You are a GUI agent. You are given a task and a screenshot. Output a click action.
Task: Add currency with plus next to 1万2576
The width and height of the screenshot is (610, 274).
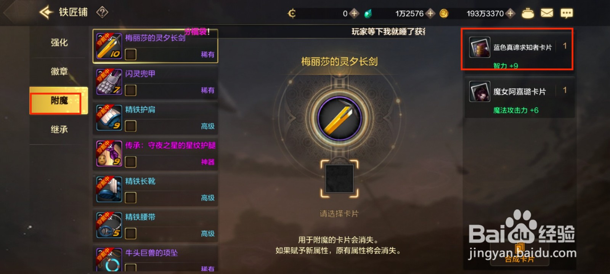pyautogui.click(x=430, y=14)
